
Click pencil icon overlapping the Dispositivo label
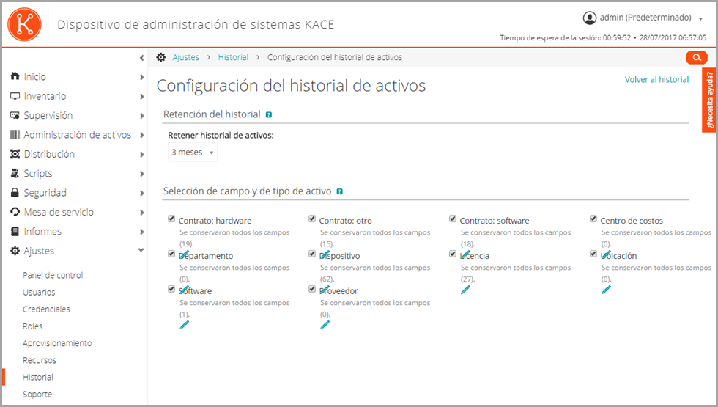pos(325,255)
